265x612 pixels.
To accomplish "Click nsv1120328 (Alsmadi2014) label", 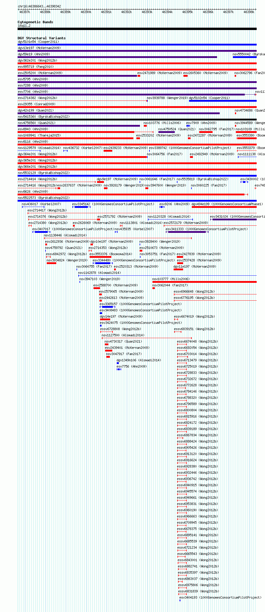I will [x=169, y=216].
